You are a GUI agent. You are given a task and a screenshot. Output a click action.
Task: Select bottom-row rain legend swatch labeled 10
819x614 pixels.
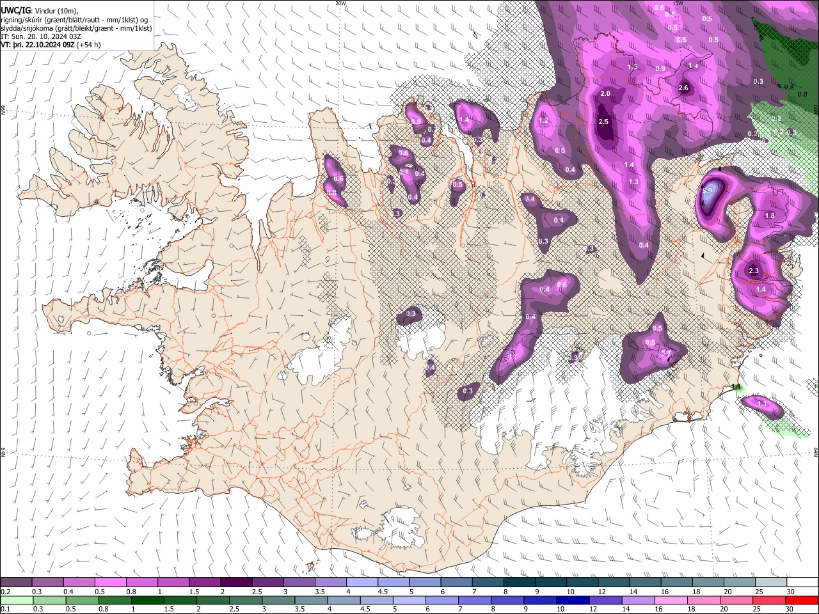pos(573,600)
